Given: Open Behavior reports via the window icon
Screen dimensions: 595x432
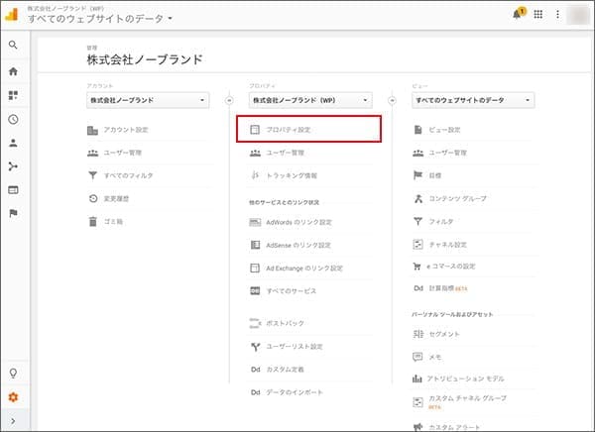Looking at the screenshot, I should [x=13, y=189].
